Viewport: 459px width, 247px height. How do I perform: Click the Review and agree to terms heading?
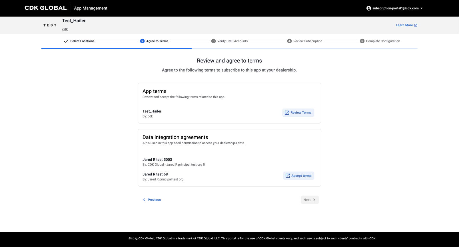[229, 60]
